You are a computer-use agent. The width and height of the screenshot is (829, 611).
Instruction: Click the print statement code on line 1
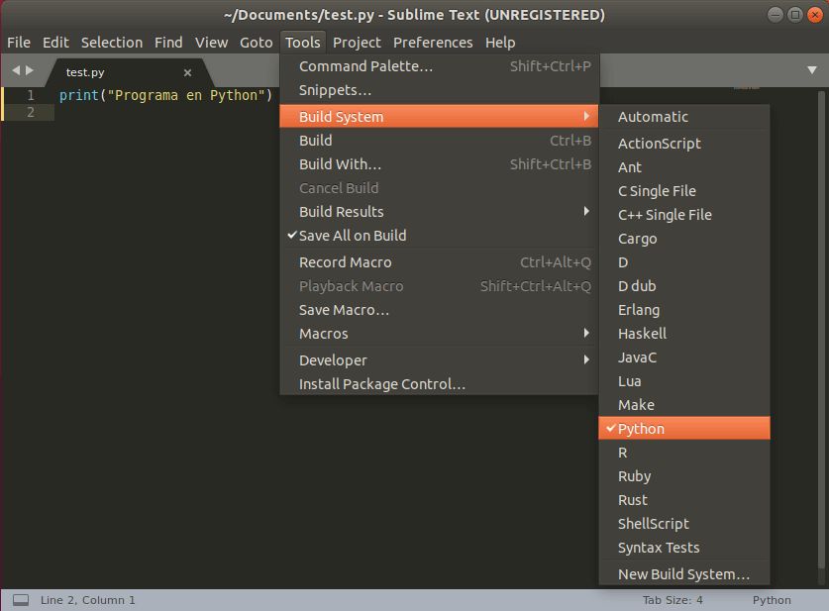[166, 95]
